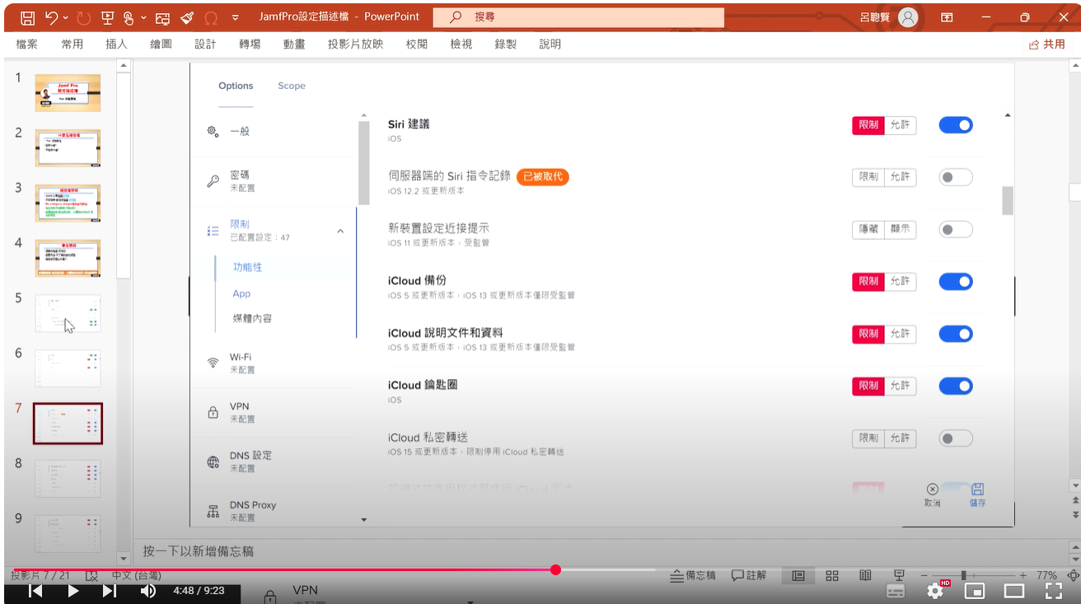Open the 媒體內容 sub-item

pos(252,318)
